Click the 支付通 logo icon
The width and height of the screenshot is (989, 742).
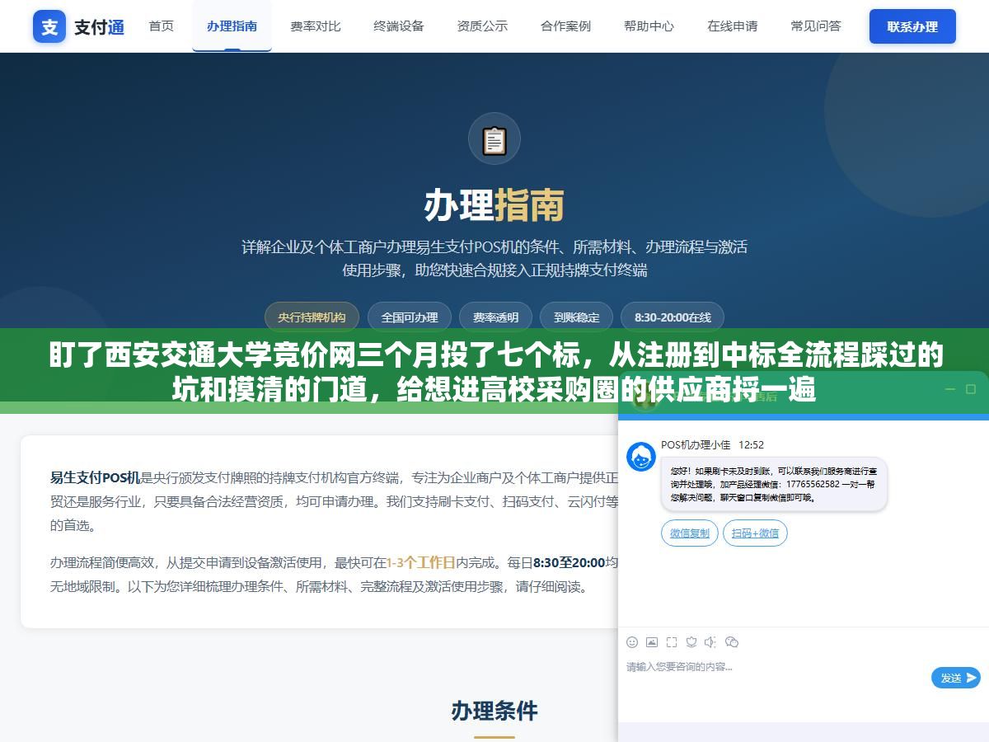pyautogui.click(x=49, y=26)
